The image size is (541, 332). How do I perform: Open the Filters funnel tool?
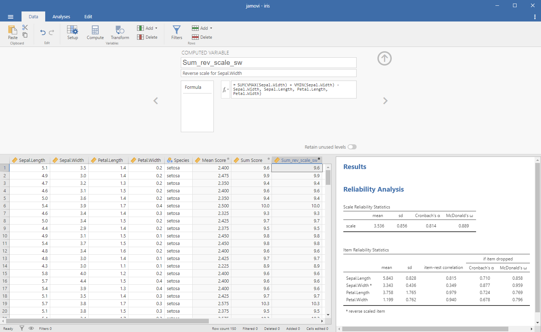(x=177, y=32)
